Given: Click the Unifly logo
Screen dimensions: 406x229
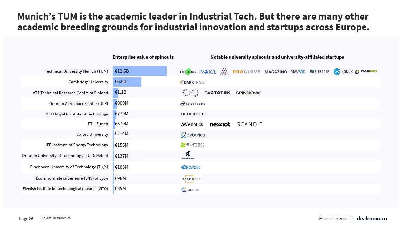Looking at the screenshot, I should point(190,190).
